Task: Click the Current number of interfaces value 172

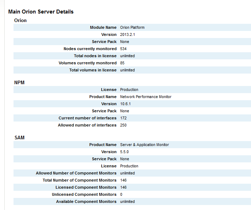Action: [x=123, y=118]
